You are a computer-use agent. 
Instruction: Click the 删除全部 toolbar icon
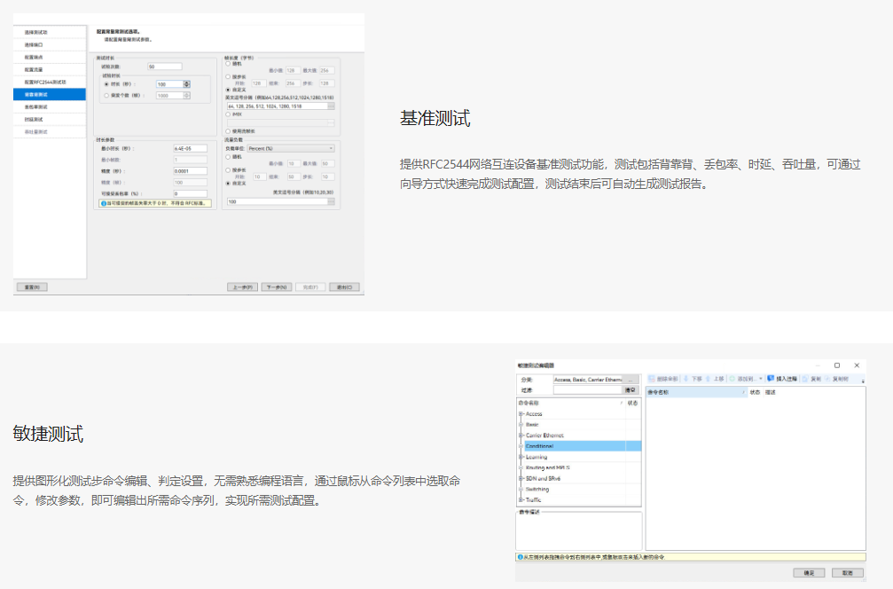pos(652,379)
